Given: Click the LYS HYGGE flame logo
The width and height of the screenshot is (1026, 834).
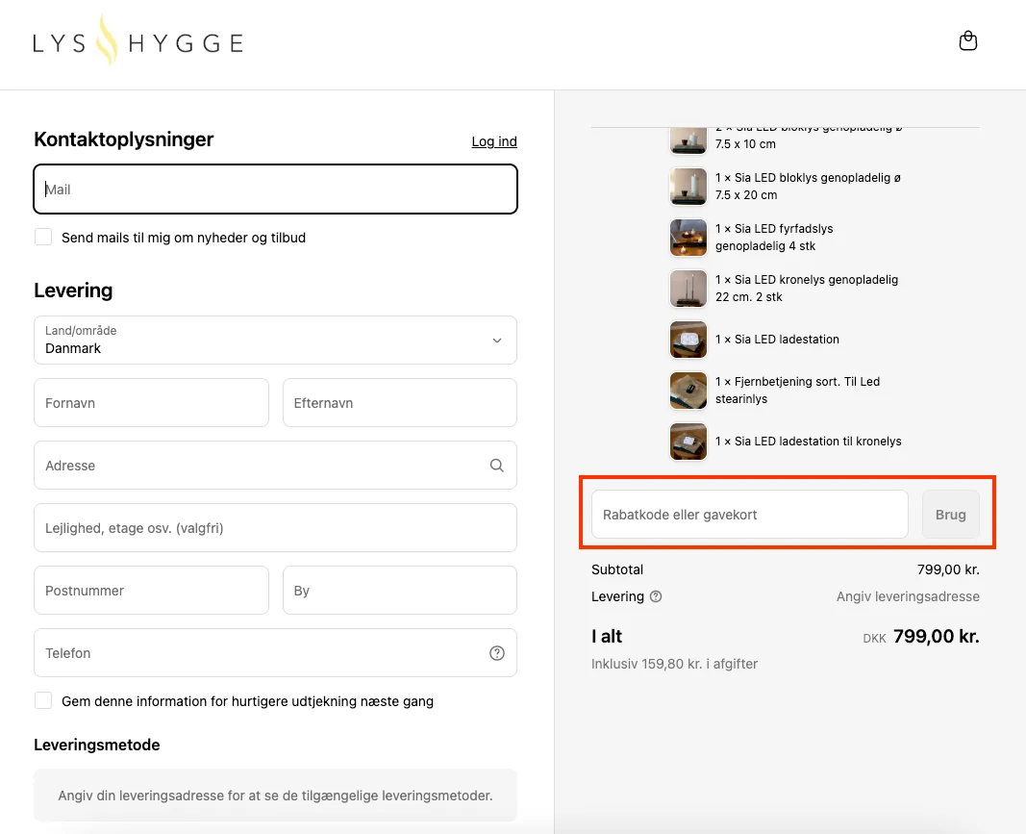Looking at the screenshot, I should [x=138, y=41].
